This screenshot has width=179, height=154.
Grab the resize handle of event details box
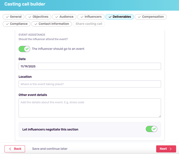point(160,116)
